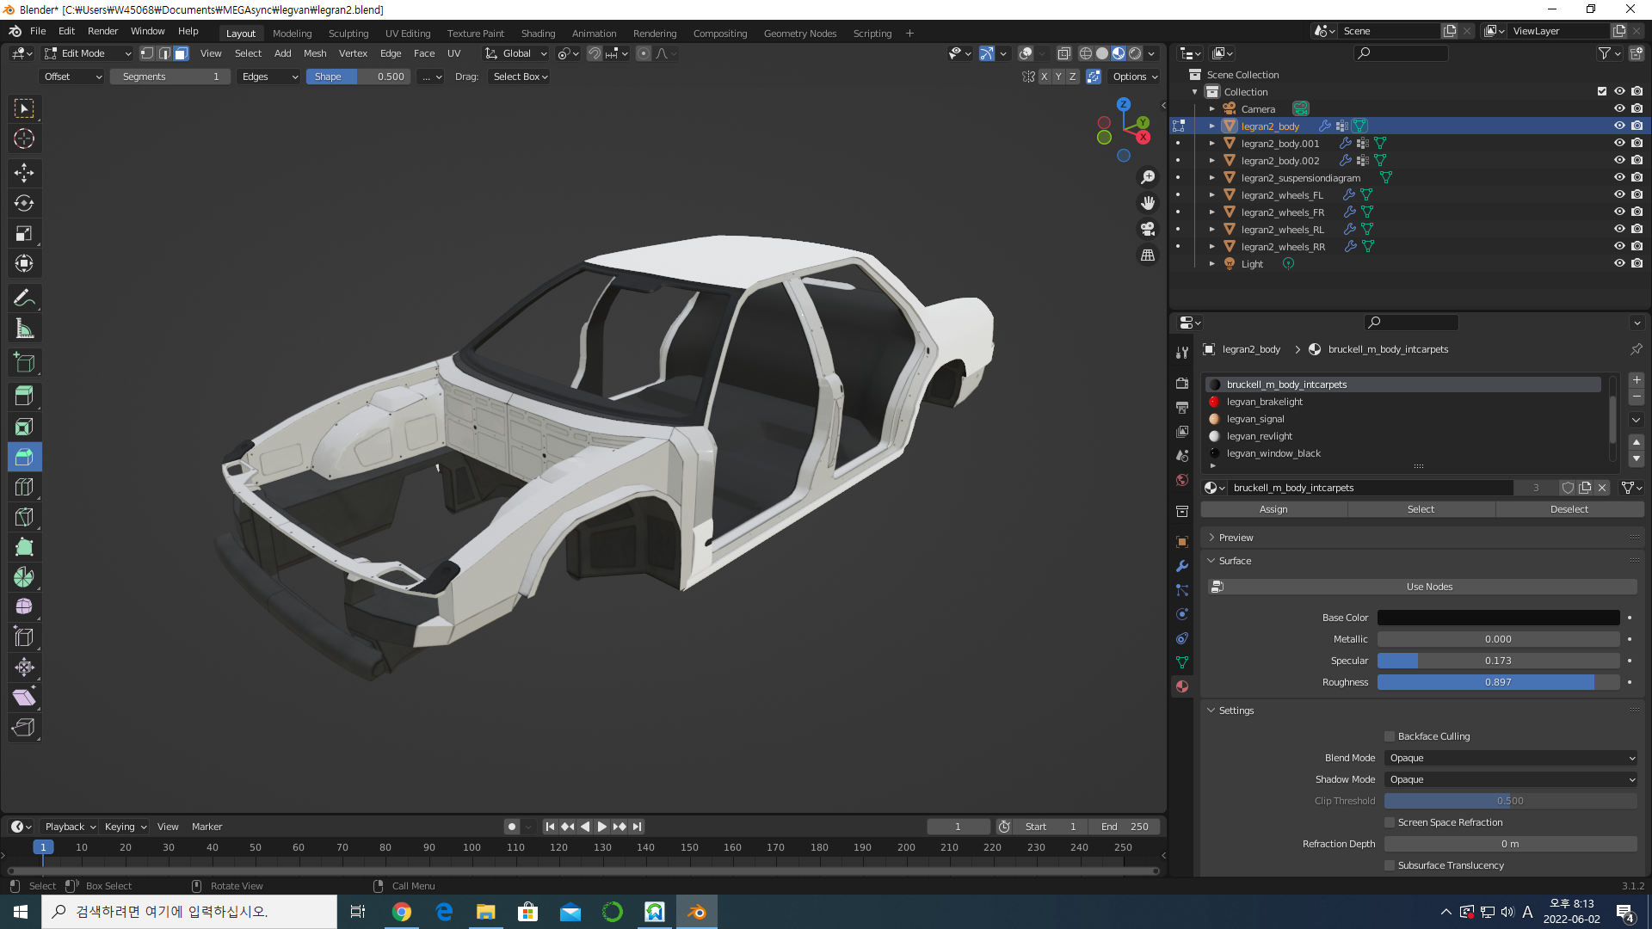Select the legvan_brakelight material slot
The height and width of the screenshot is (929, 1652).
(1264, 402)
